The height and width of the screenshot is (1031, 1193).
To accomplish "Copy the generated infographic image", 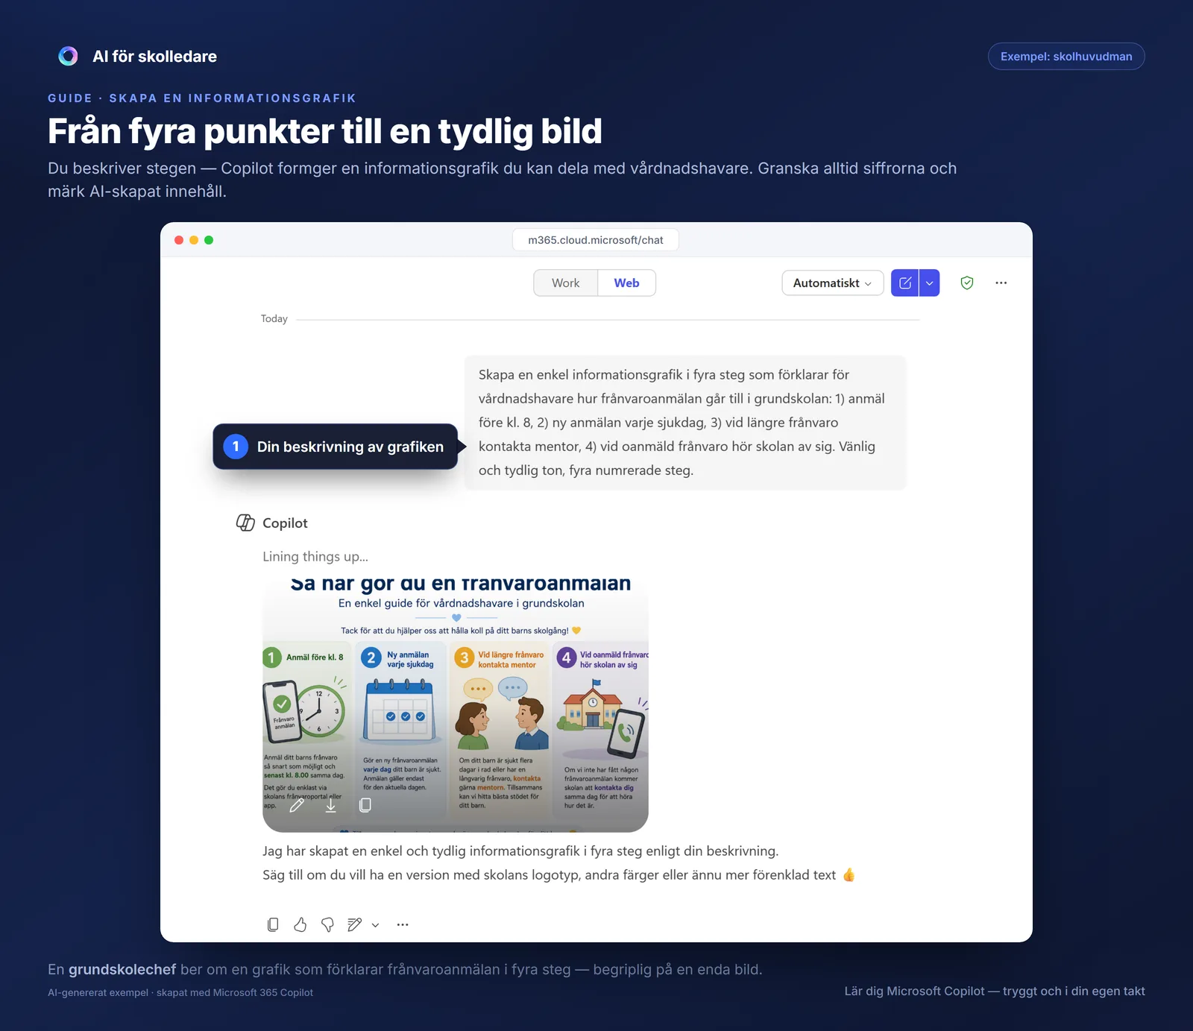I will [x=365, y=805].
